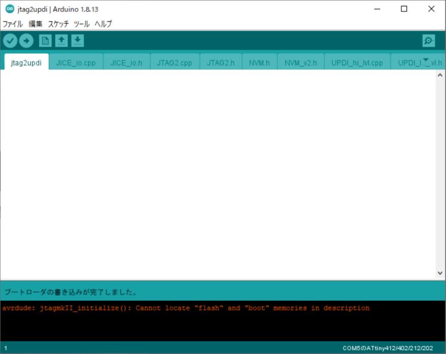Image resolution: width=446 pixels, height=354 pixels.
Task: Open the Serial Monitor magnifier icon
Action: [x=429, y=41]
